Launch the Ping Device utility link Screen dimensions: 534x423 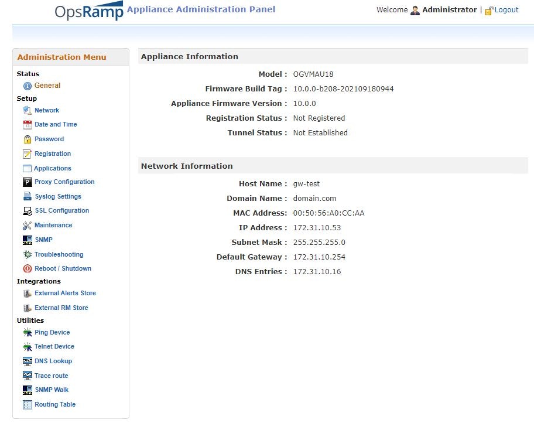[52, 332]
